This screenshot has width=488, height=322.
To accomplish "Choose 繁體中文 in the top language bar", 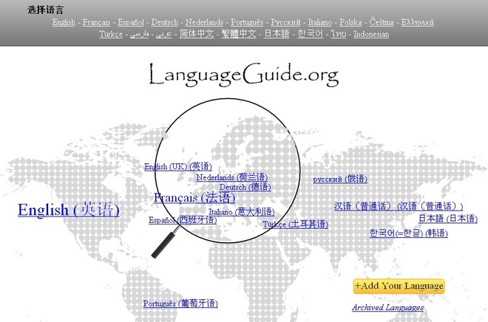I will (239, 33).
